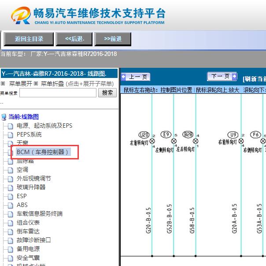The width and height of the screenshot is (266, 266).
Task: Open the ESP tree item
Action: tap(22, 196)
